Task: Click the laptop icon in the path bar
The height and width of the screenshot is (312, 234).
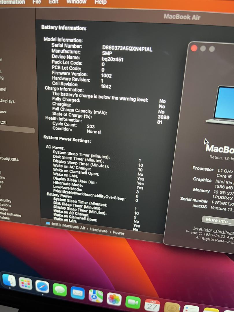Action: pos(48,223)
